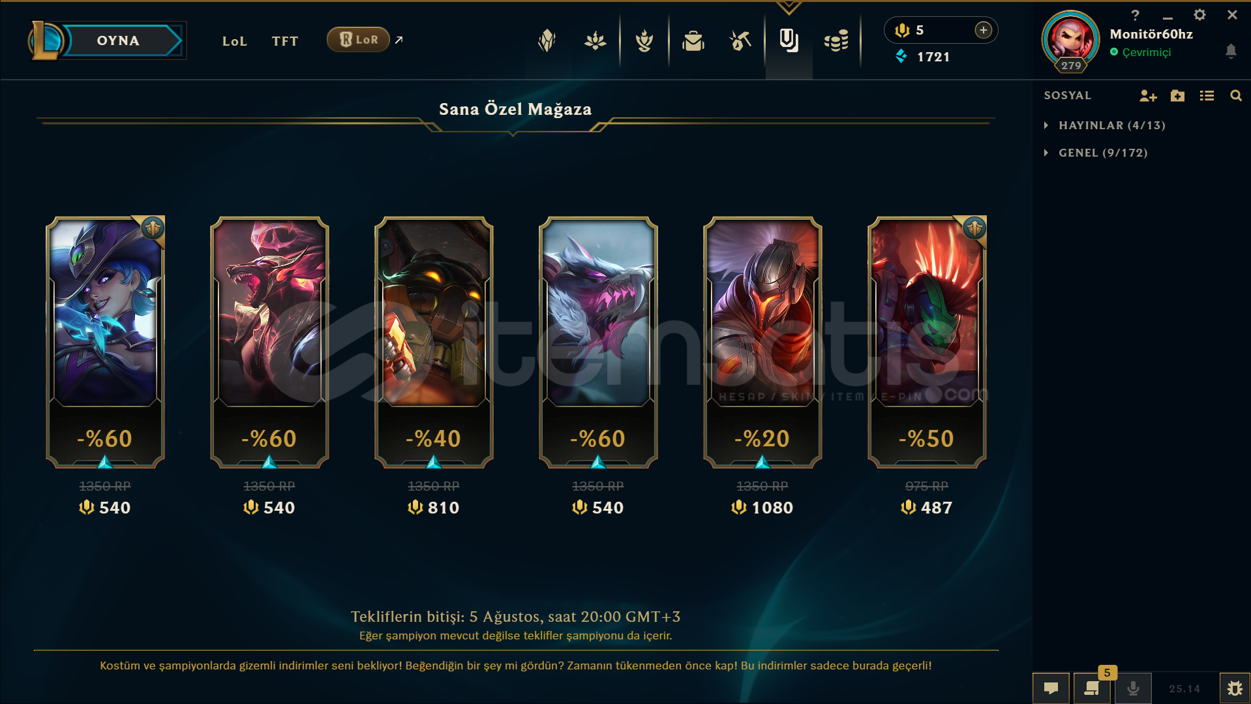Click the add RP plus button
Image resolution: width=1251 pixels, height=704 pixels.
click(x=984, y=30)
